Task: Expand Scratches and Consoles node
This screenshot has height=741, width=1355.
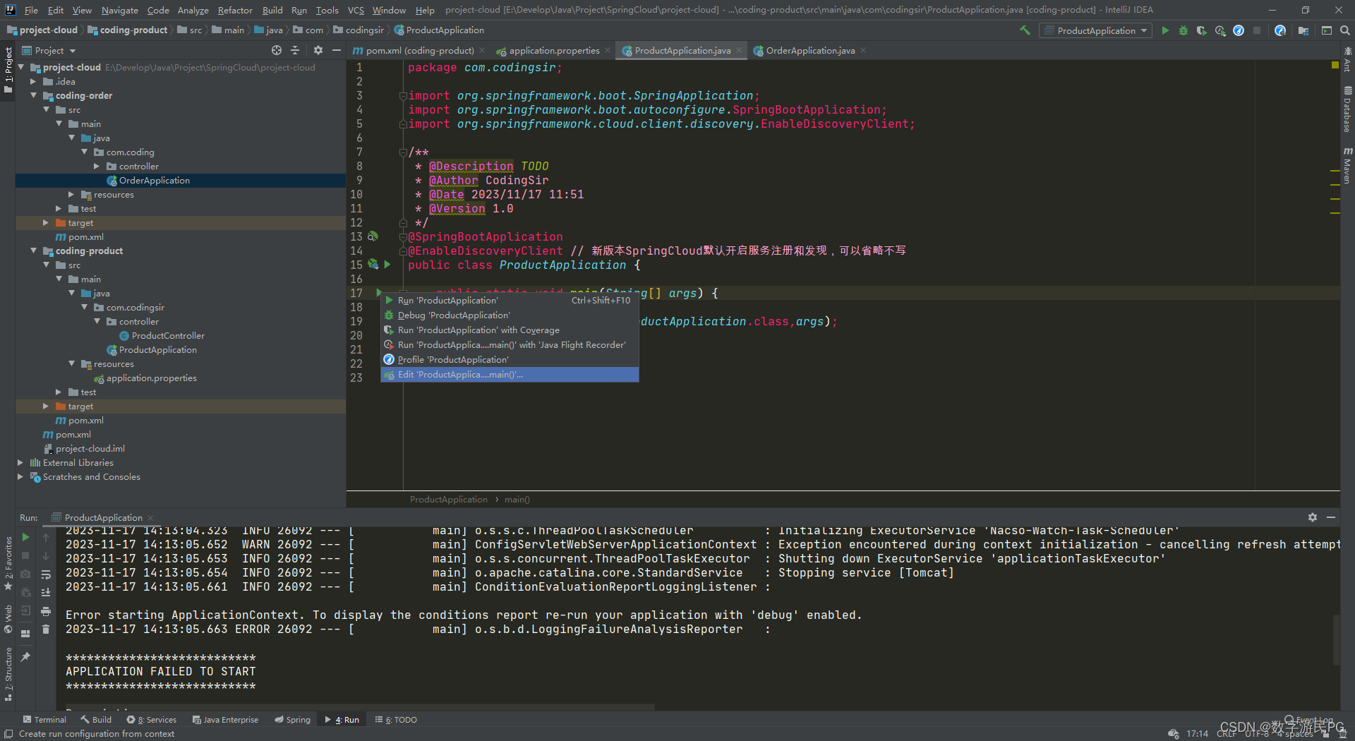Action: click(20, 476)
